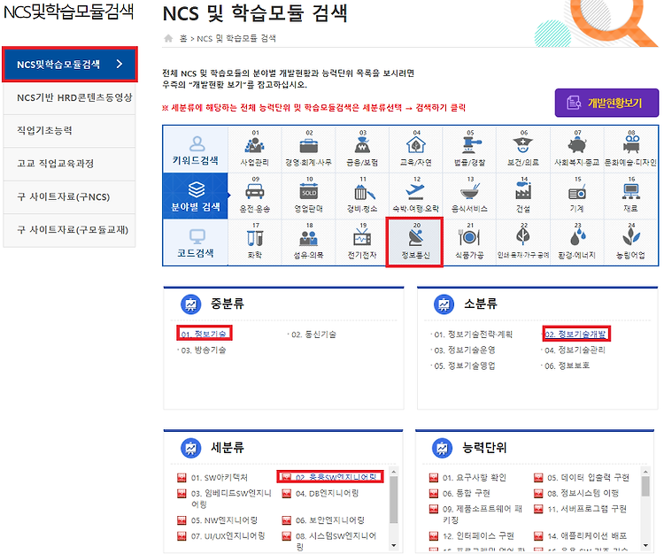The image size is (664, 554).
Task: Open 직업기초능력 in the side menu
Action: [69, 130]
